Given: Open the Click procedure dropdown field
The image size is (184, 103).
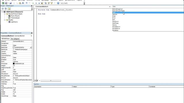Looking at the screenshot, I should [x=148, y=7].
